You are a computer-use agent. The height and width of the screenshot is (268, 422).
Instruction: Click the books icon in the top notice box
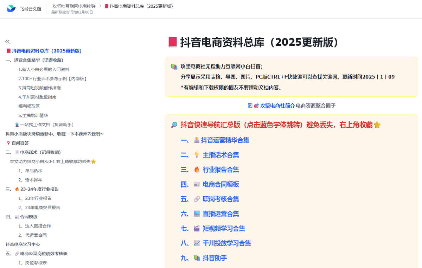click(x=174, y=66)
